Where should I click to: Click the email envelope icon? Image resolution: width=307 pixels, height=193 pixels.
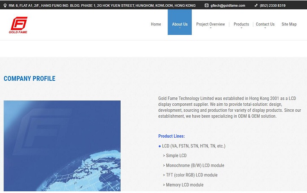pyautogui.click(x=206, y=6)
